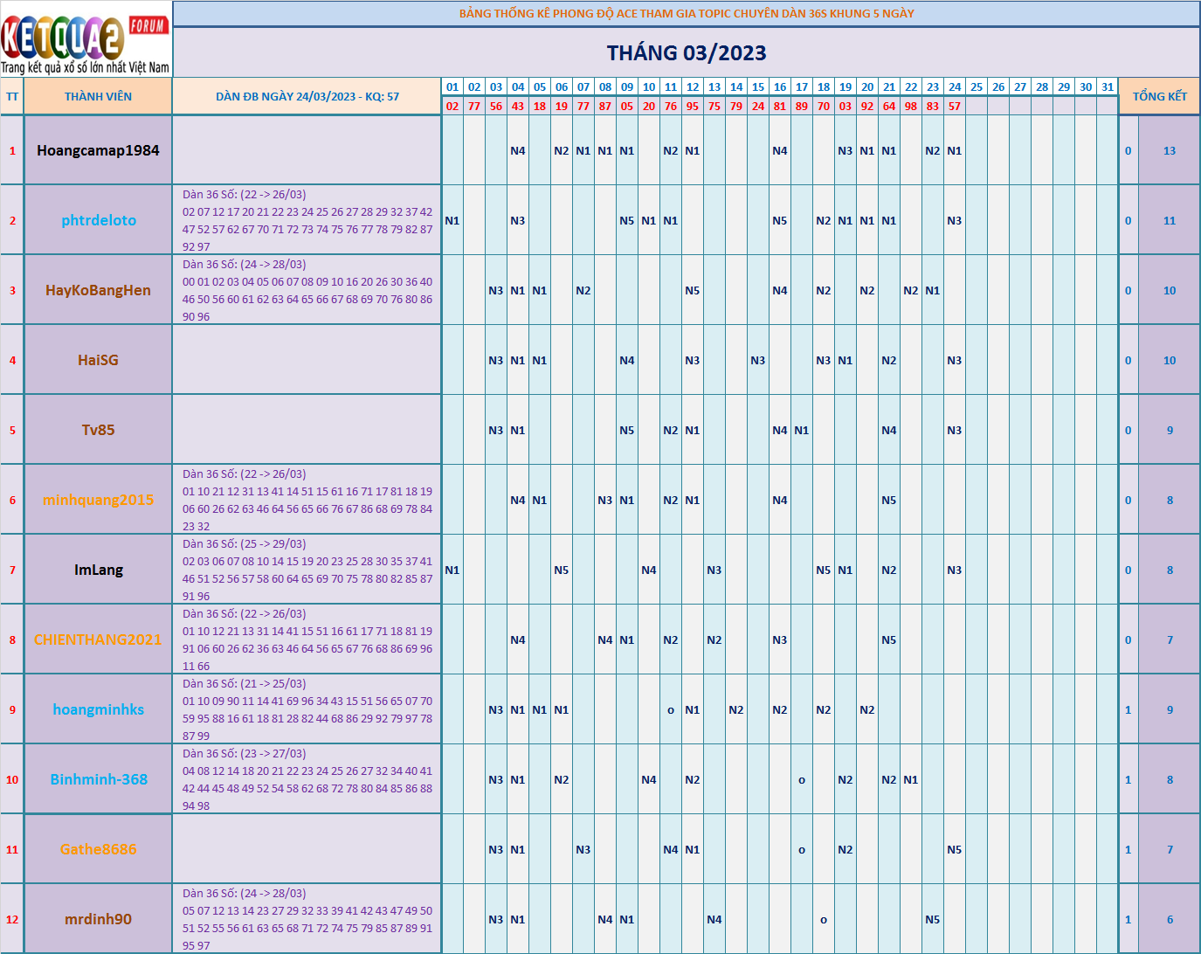The width and height of the screenshot is (1201, 954).
Task: Click N5 on day 23 for mrdinh90
Action: pyautogui.click(x=933, y=919)
